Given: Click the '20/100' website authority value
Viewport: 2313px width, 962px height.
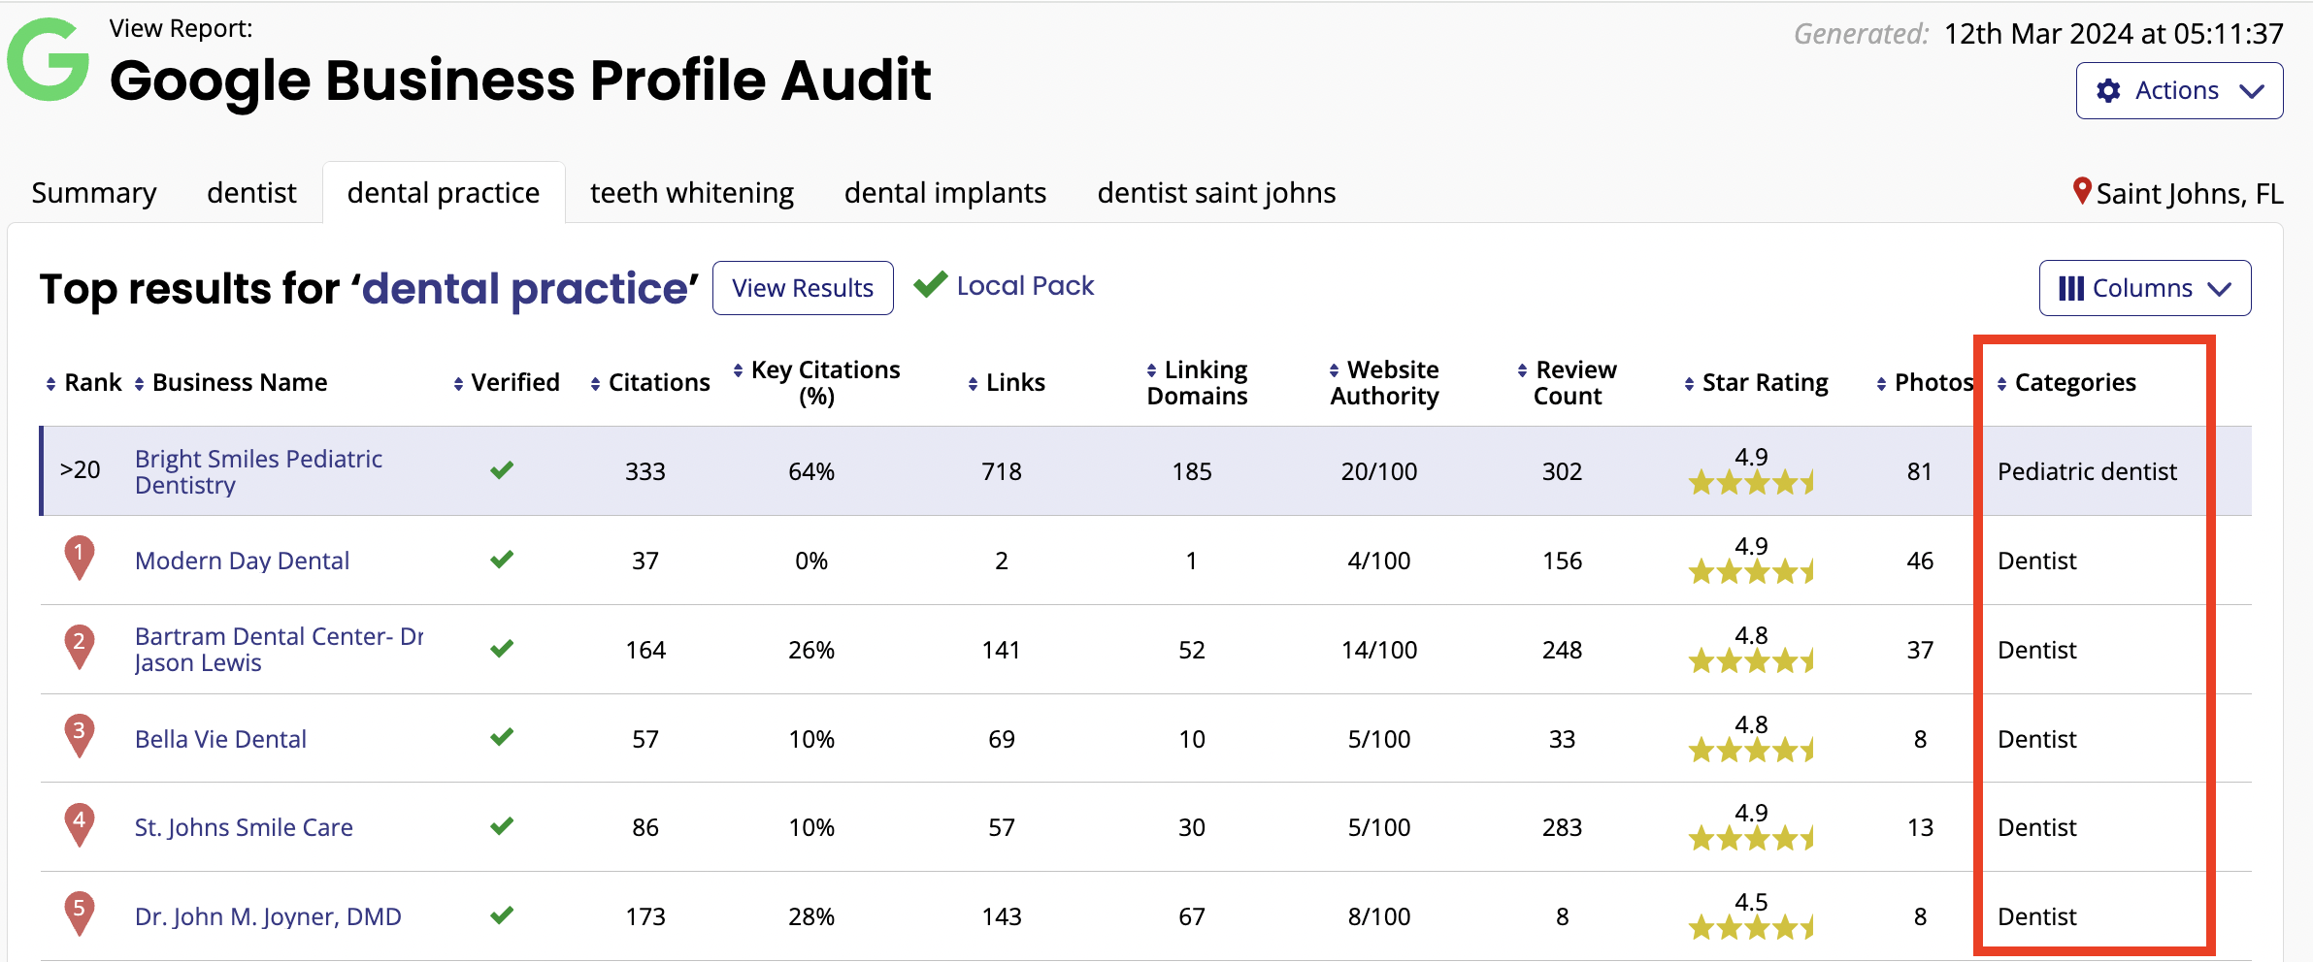Looking at the screenshot, I should pos(1379,471).
